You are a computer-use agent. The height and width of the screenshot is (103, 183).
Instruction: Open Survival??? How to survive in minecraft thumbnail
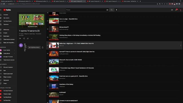point(54,54)
